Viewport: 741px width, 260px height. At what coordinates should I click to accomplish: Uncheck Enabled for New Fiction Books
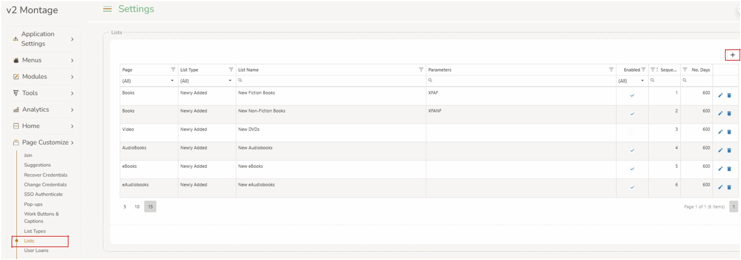tap(632, 95)
